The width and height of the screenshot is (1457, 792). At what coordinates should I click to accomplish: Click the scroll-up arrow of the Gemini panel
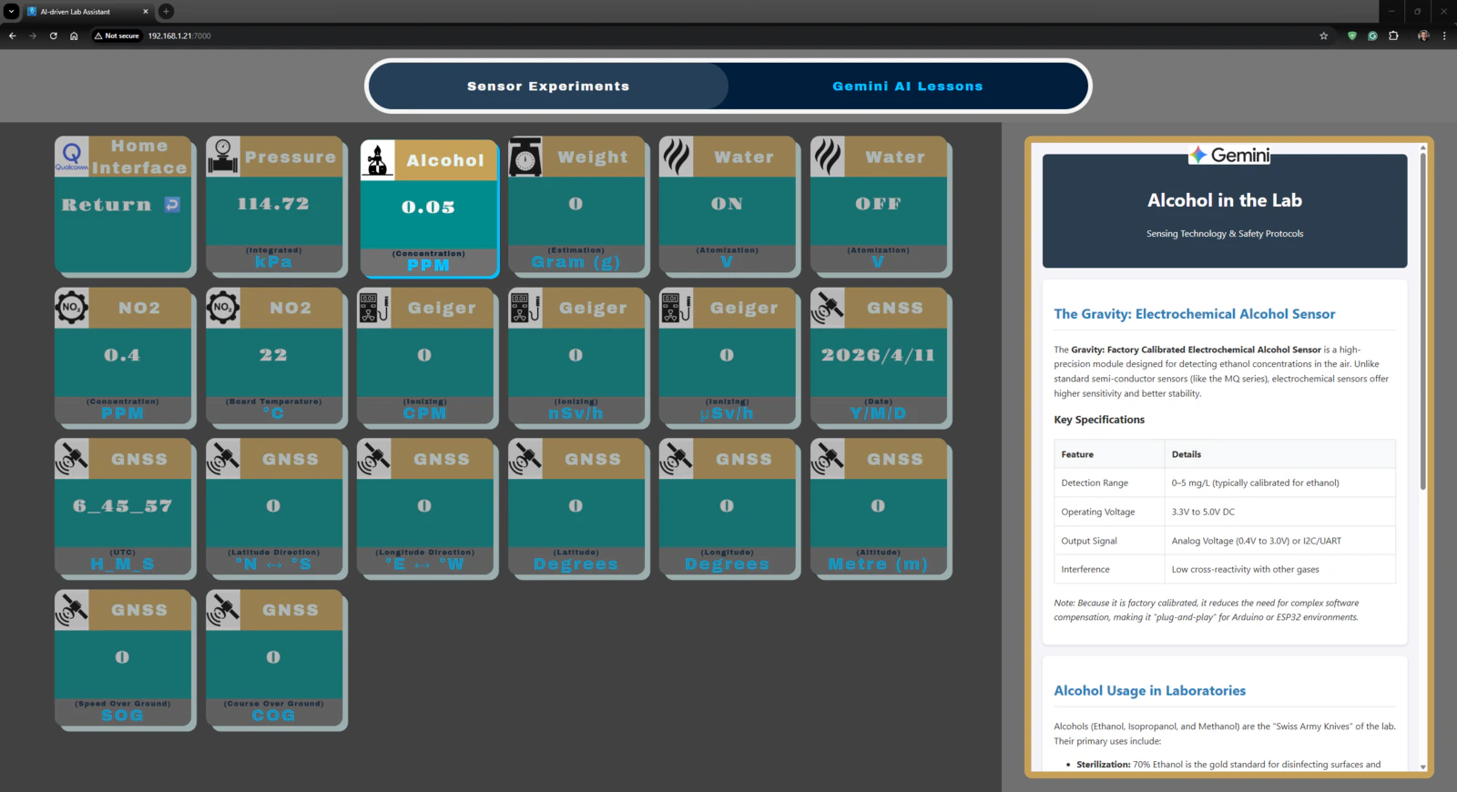(x=1422, y=147)
